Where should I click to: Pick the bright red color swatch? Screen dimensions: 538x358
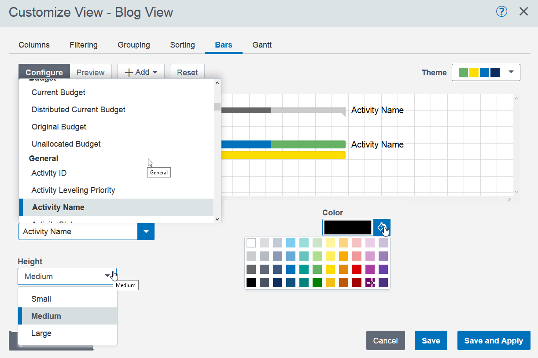[x=357, y=269]
